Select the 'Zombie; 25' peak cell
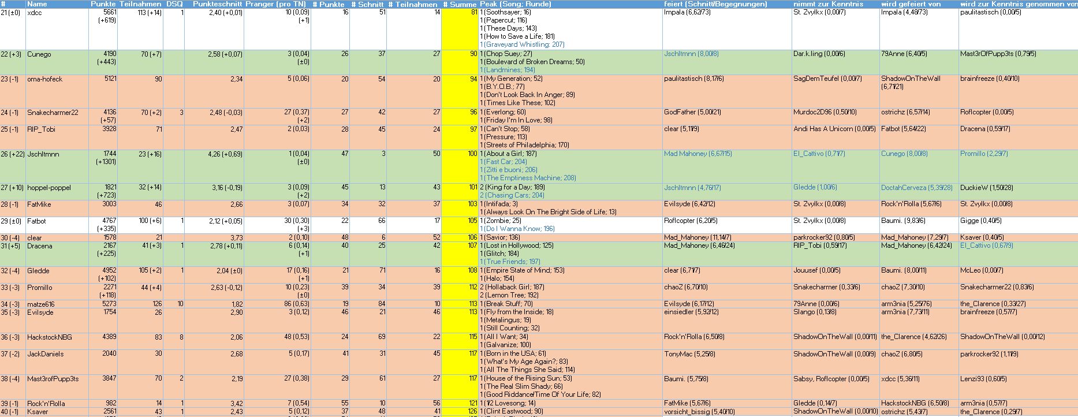 point(501,221)
